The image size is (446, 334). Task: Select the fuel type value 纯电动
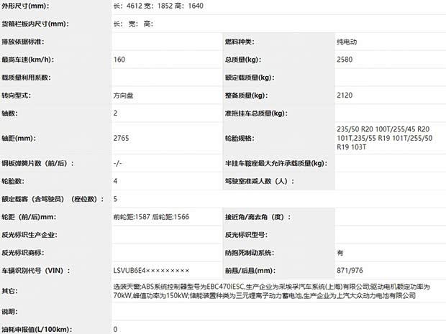tap(347, 42)
